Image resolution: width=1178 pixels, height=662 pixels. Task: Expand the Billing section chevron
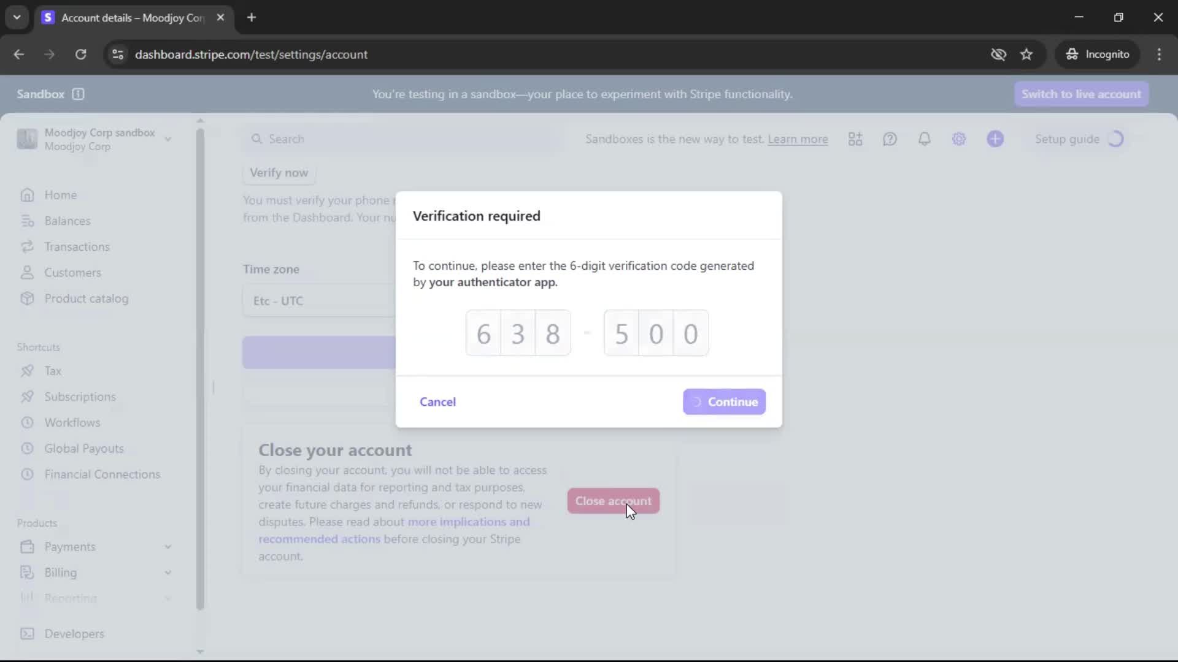click(167, 573)
